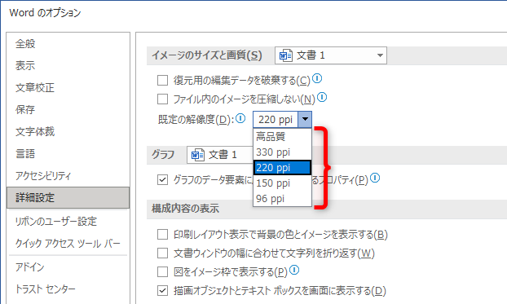
Task: Click the Word のオプション dialog title
Action: click(45, 12)
